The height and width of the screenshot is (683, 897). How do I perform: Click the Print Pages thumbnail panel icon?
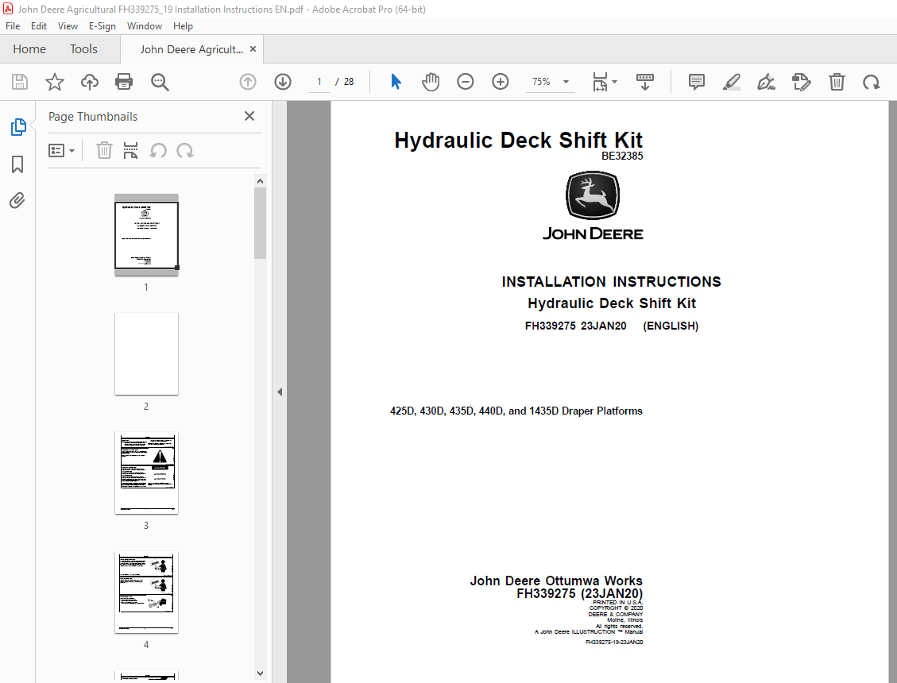[130, 150]
